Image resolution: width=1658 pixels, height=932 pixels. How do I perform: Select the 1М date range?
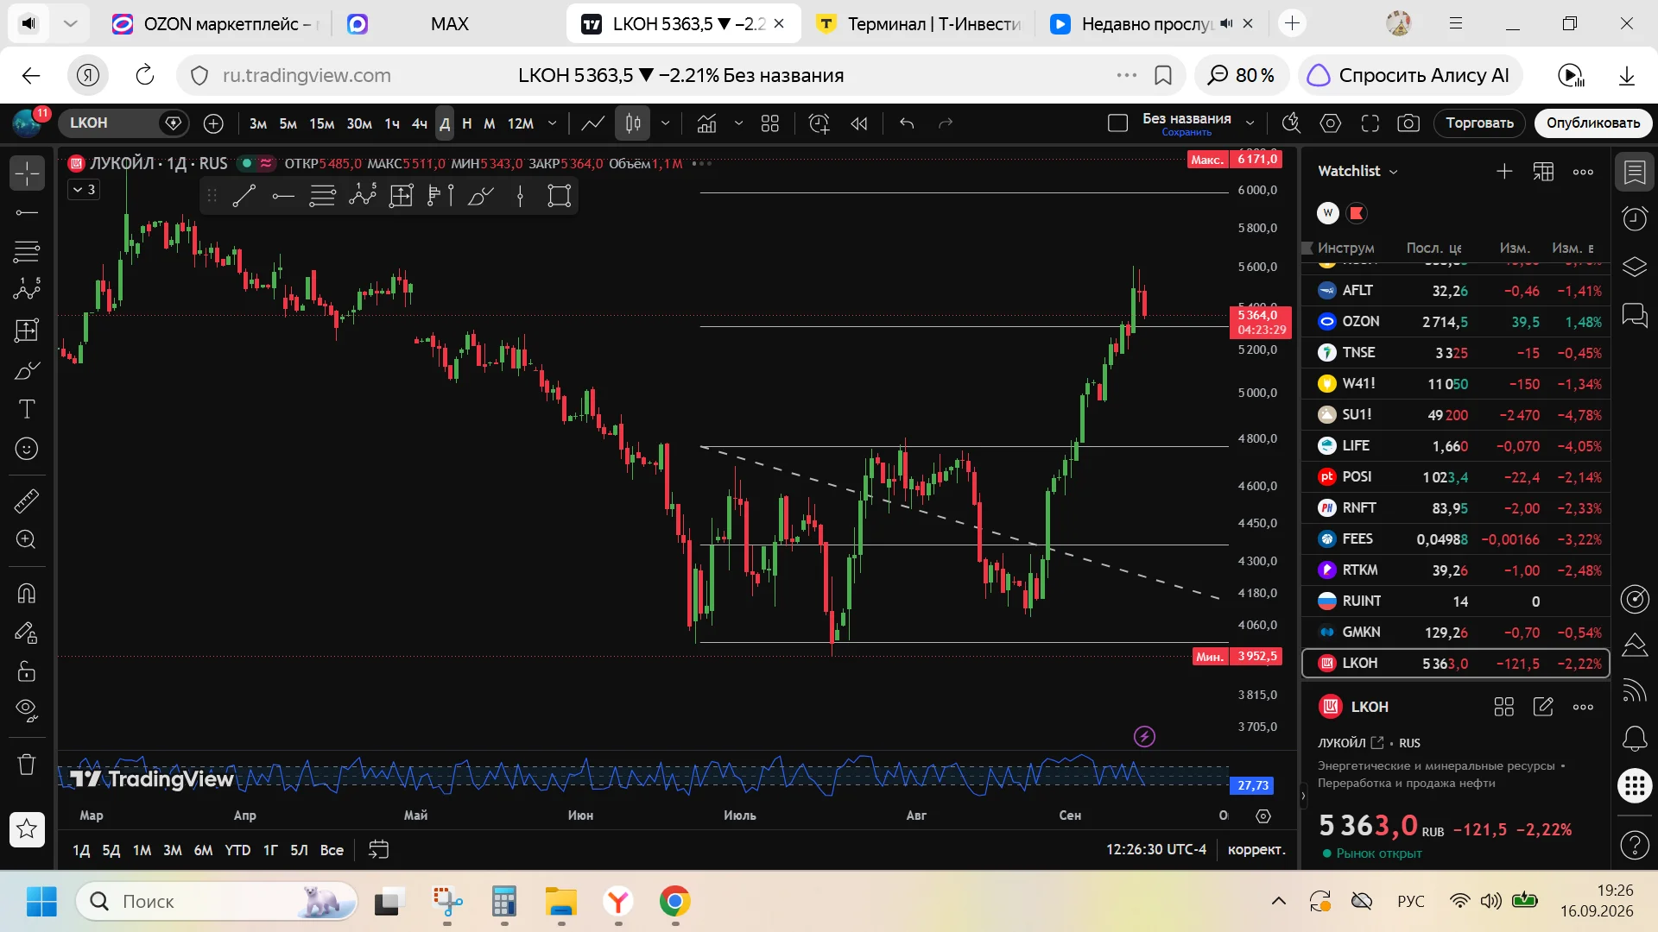pyautogui.click(x=142, y=851)
